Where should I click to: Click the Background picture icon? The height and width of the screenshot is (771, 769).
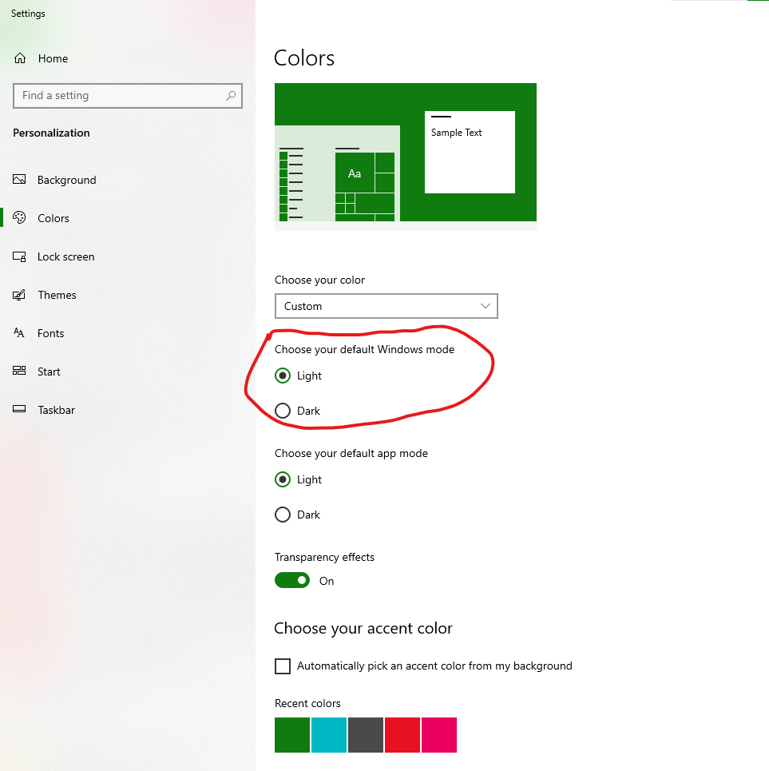[x=19, y=180]
